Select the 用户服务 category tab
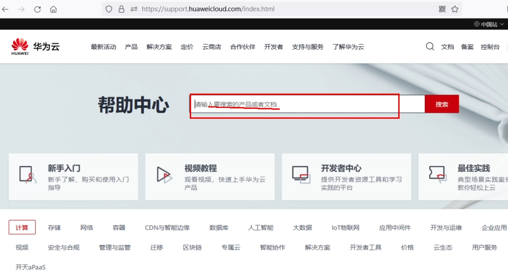The image size is (508, 272). point(485,247)
